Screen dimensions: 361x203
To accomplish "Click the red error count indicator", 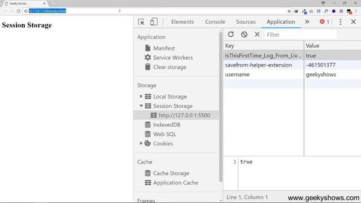I will click(x=324, y=22).
